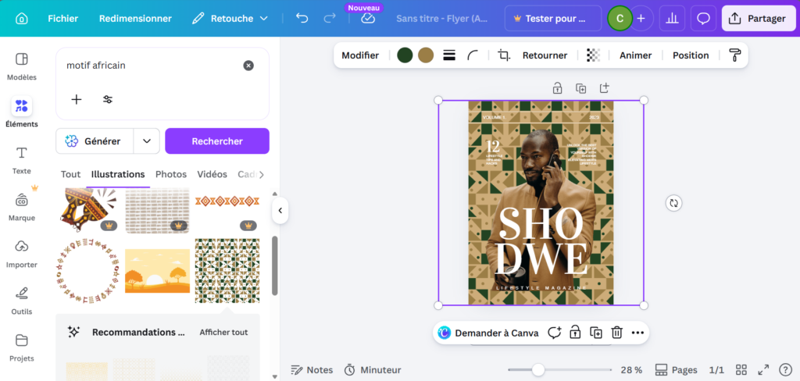
Task: Click the Afficher tout link
Action: point(223,332)
